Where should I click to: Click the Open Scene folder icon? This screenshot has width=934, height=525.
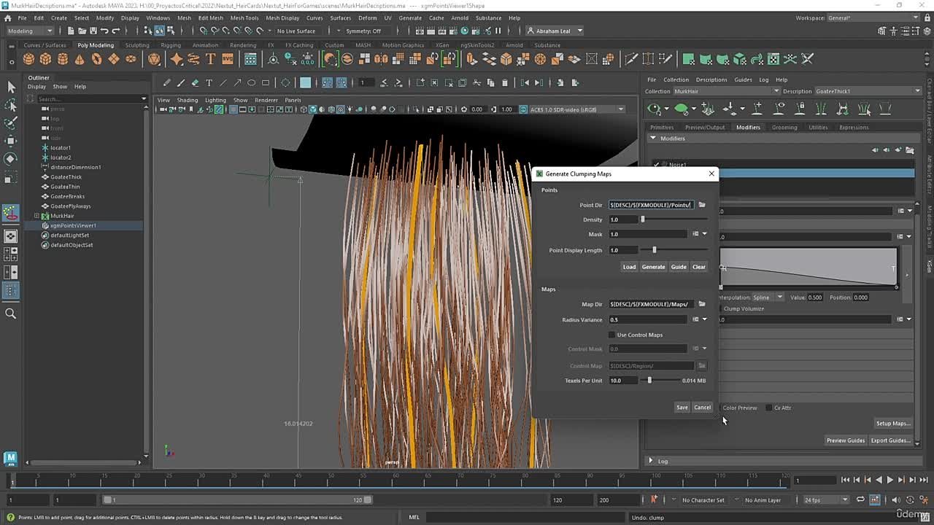[x=82, y=31]
